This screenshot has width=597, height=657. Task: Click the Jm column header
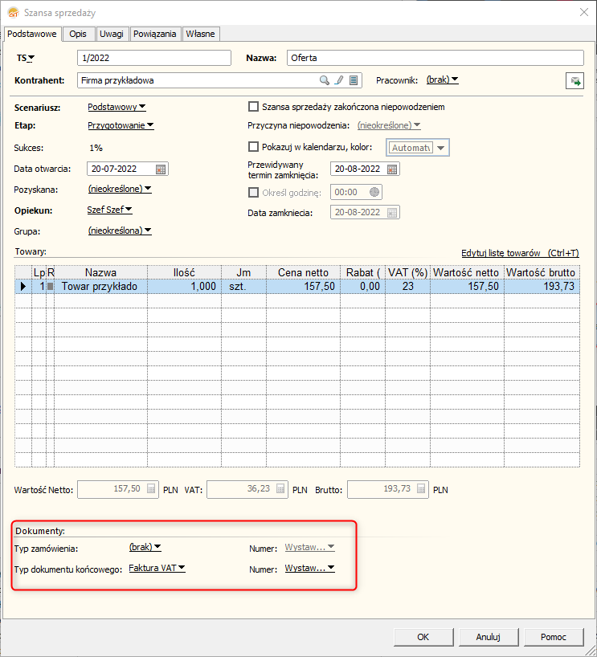pos(243,272)
